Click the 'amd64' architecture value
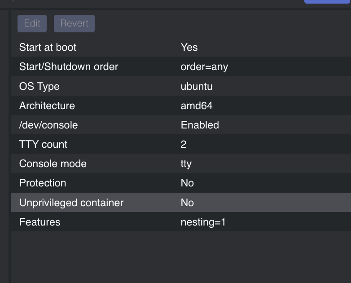 [x=197, y=106]
